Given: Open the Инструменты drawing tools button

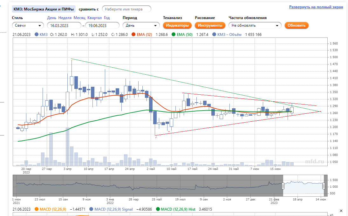Looking at the screenshot, I should [x=210, y=25].
